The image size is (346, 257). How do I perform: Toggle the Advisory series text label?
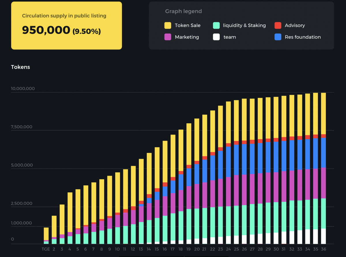tap(295, 25)
